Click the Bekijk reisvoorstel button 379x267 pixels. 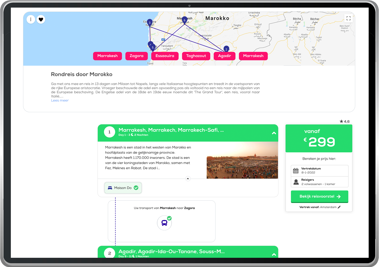tap(320, 197)
